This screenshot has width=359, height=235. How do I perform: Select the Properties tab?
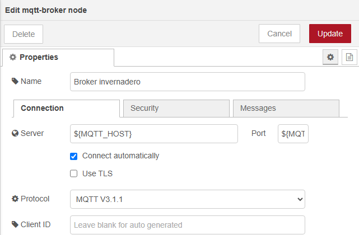tap(58, 57)
